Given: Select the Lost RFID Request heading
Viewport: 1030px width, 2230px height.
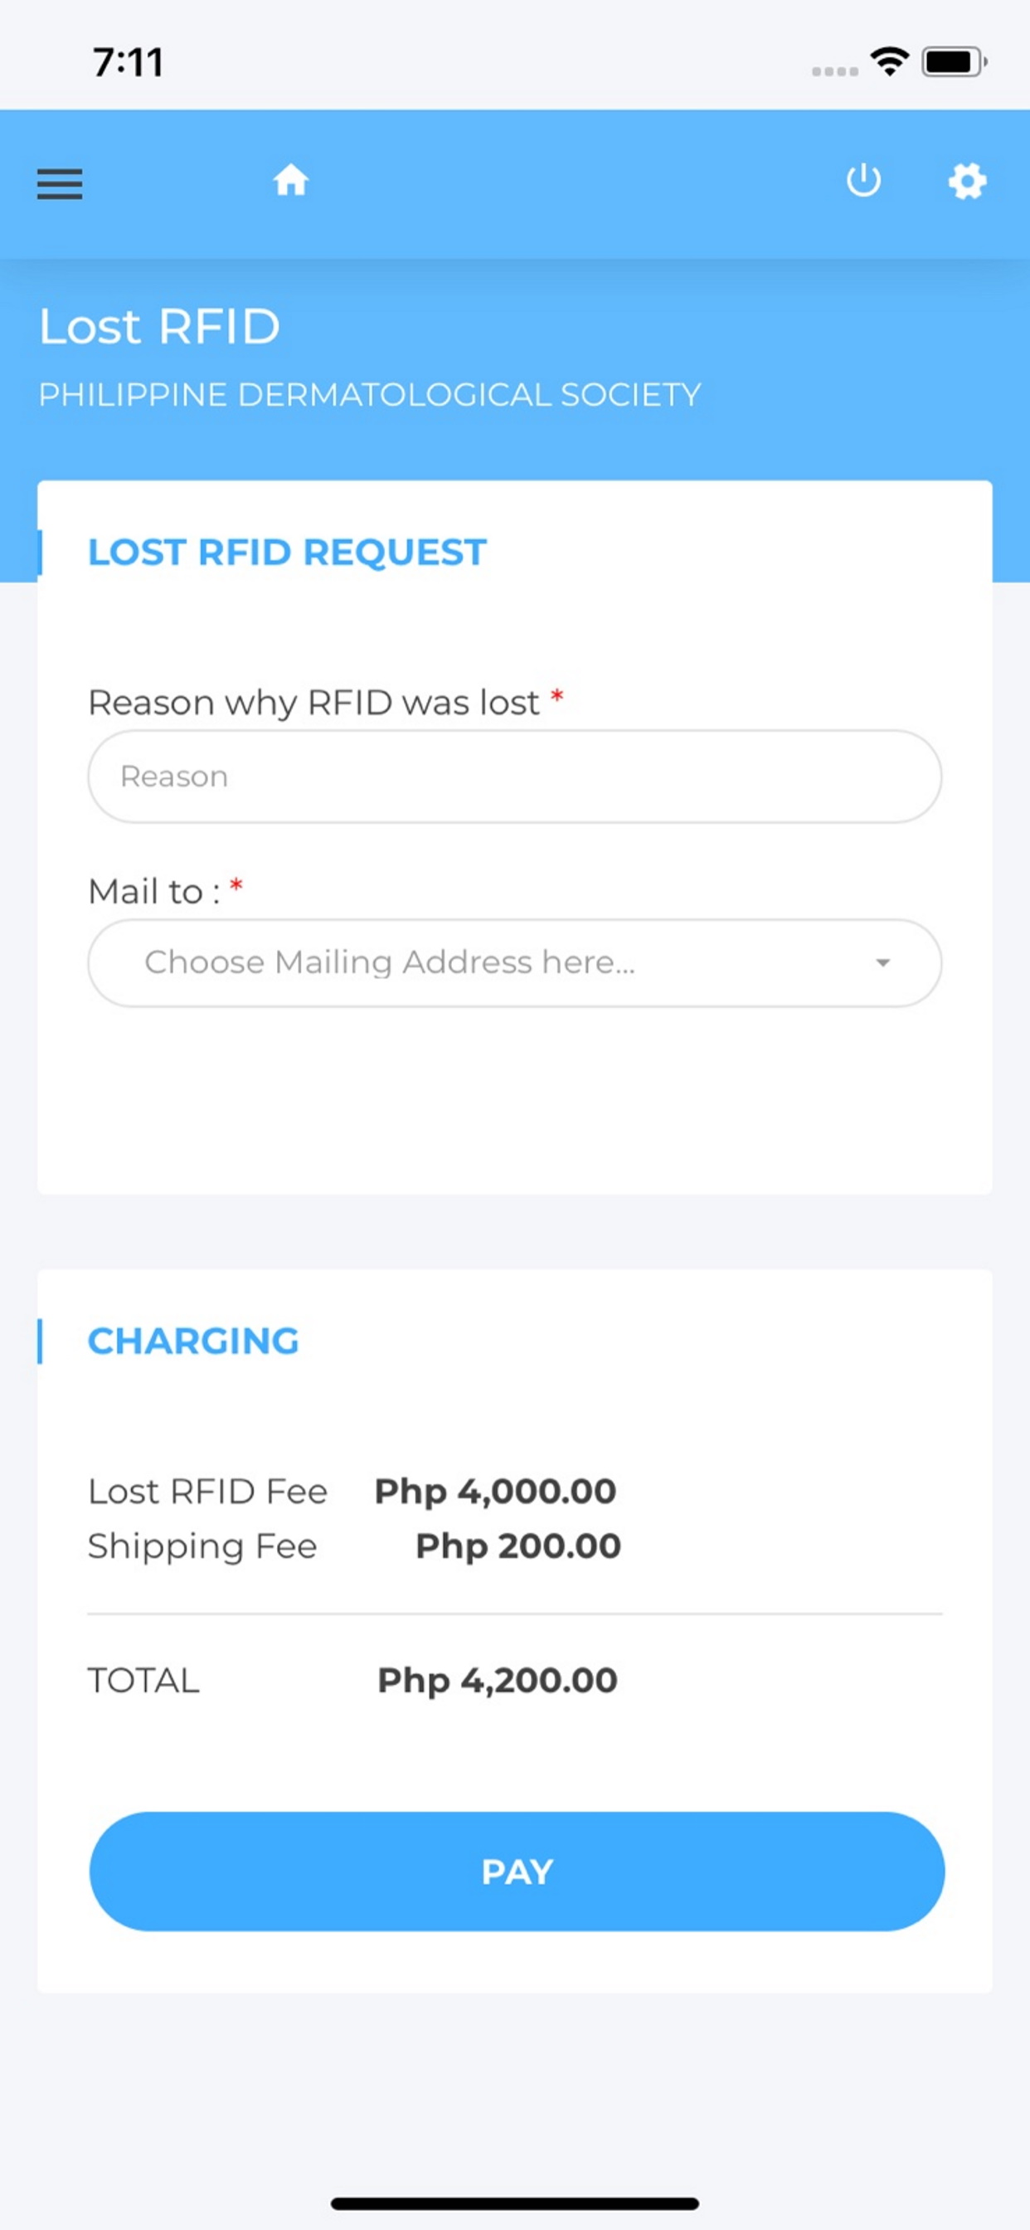Looking at the screenshot, I should click(x=288, y=553).
